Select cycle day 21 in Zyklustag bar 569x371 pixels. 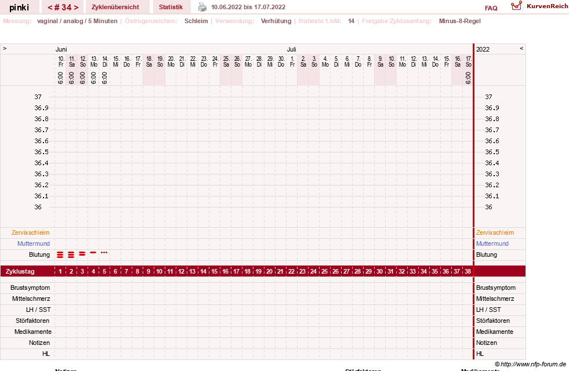click(x=281, y=271)
